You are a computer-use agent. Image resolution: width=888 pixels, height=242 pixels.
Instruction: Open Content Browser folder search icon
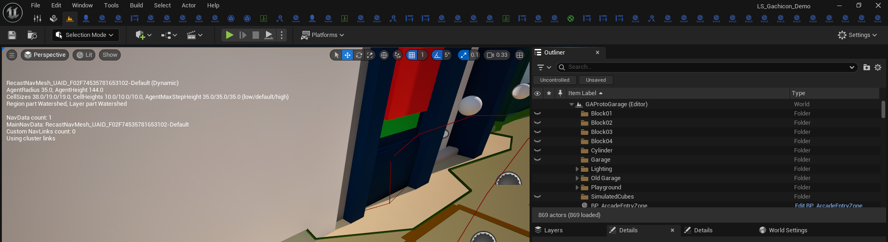coord(32,35)
